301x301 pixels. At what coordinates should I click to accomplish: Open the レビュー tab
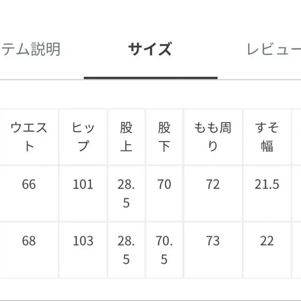pos(273,50)
